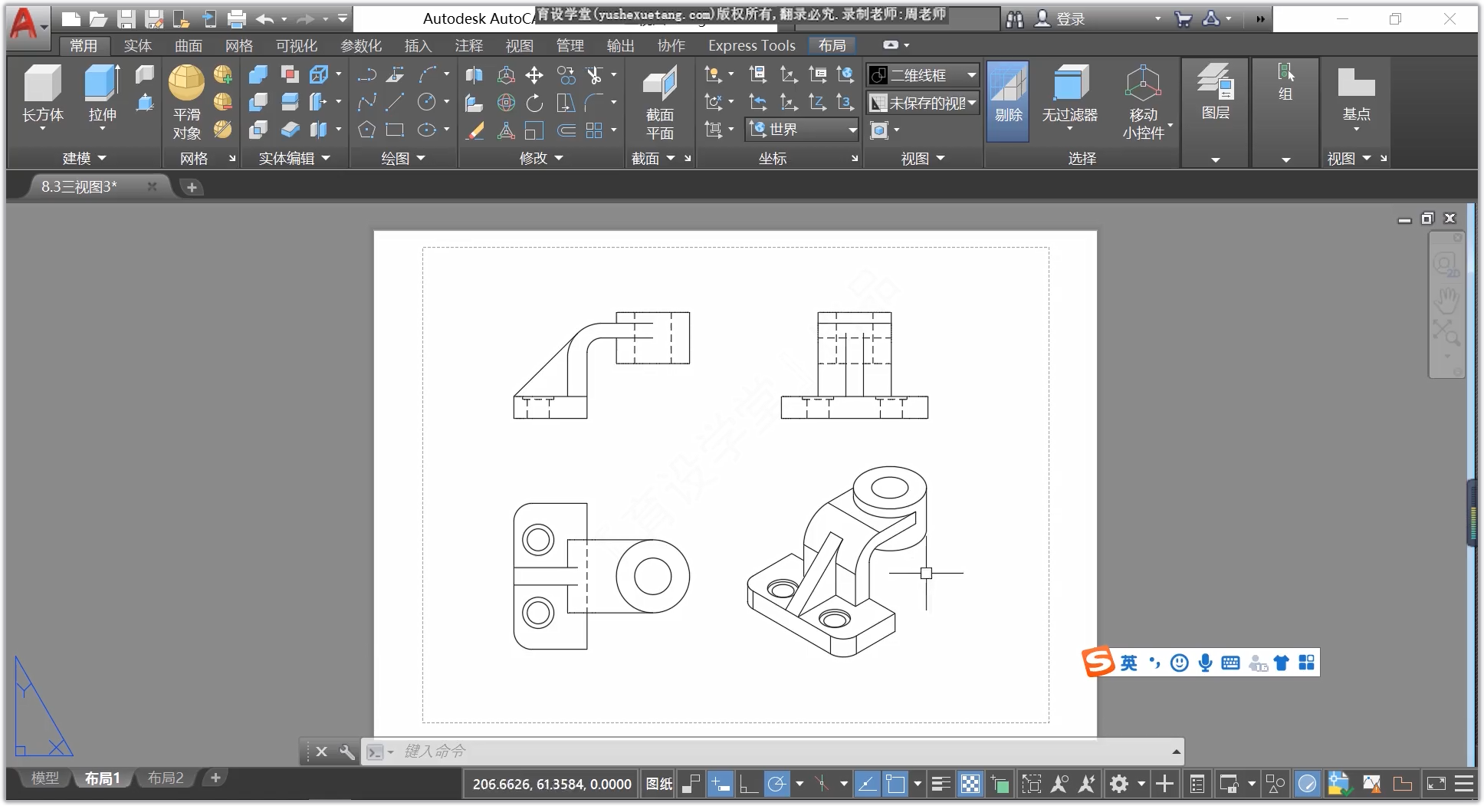Viewport: 1484px width, 806px height.
Task: Toggle dynamic input in status bar
Action: [x=720, y=784]
